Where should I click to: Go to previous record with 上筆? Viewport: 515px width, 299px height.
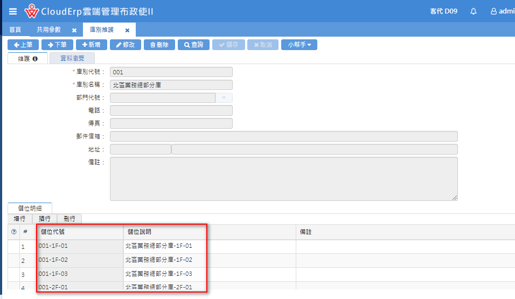tap(23, 45)
